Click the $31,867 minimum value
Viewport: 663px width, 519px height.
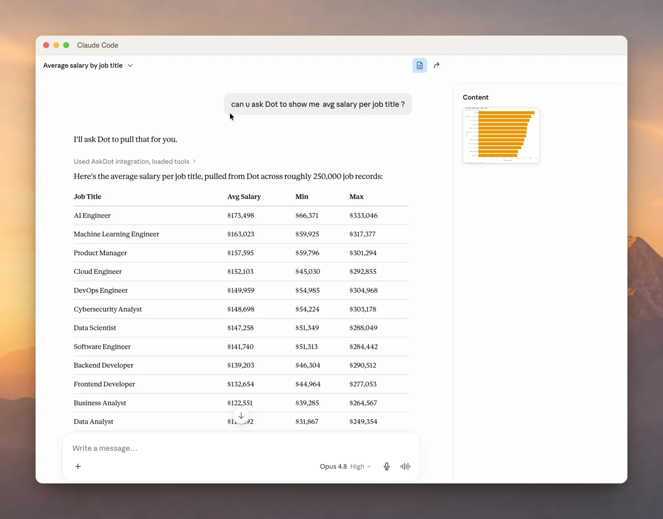[307, 422]
